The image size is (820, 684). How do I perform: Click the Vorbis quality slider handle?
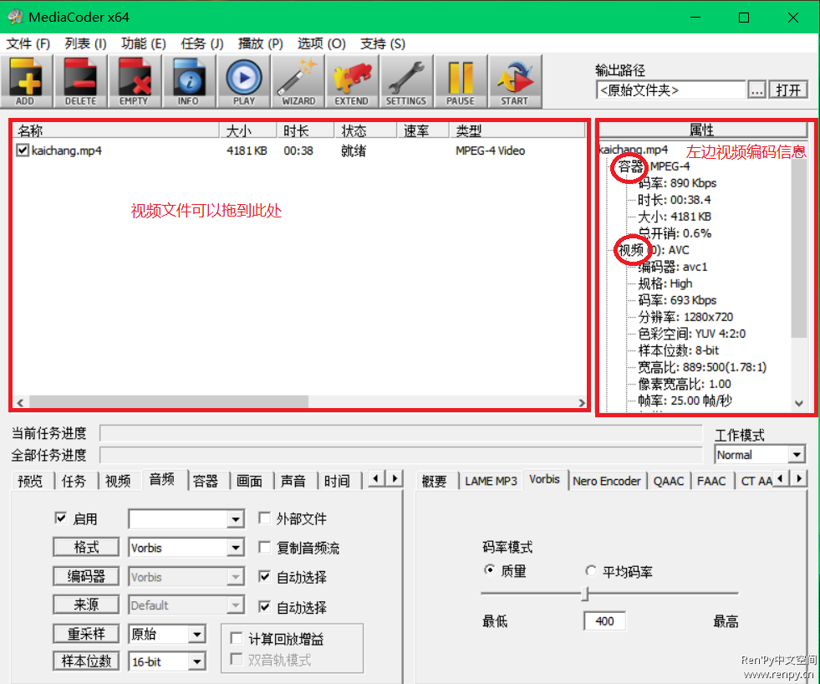[585, 594]
